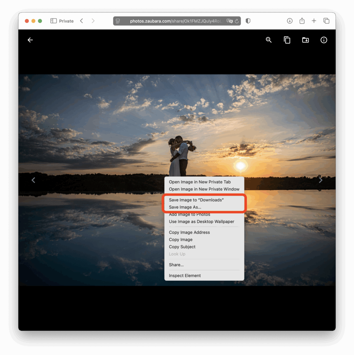Toggle Safari sidebar
Viewport: 354px width, 355px height.
pos(53,21)
